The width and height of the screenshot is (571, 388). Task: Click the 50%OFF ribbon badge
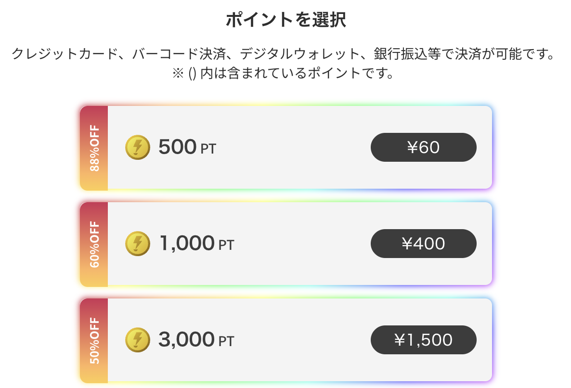94,340
